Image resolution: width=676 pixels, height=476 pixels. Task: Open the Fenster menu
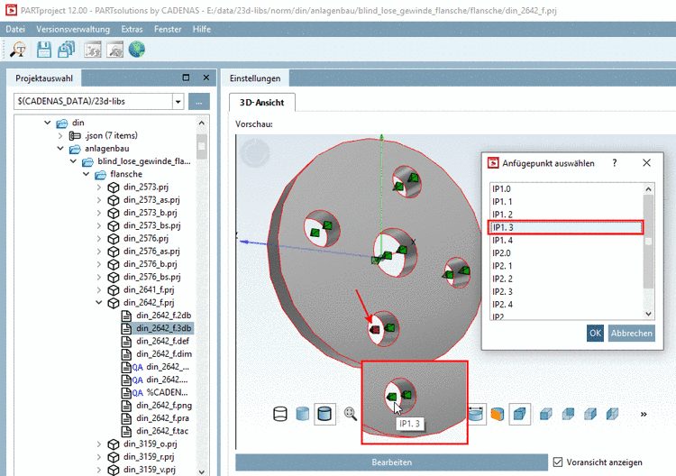pyautogui.click(x=168, y=29)
